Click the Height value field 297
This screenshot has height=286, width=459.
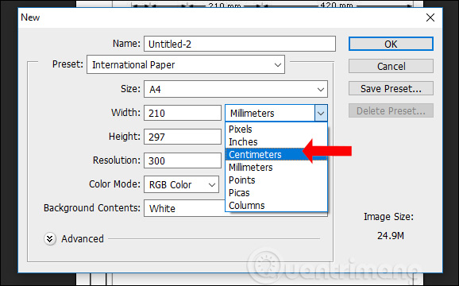[183, 137]
